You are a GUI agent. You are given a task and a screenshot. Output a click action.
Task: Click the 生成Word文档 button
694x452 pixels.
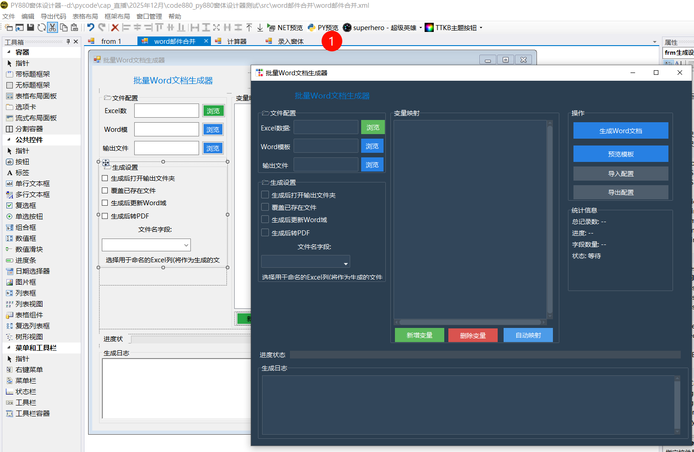[620, 130]
